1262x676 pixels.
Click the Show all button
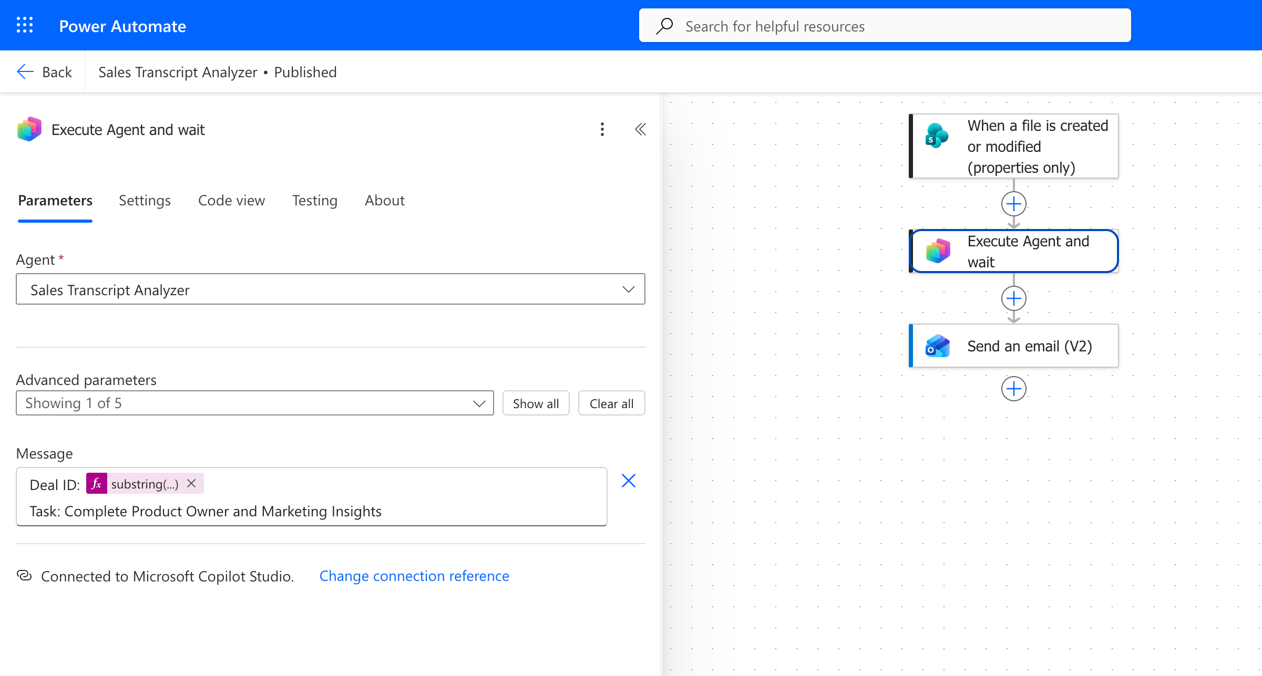[x=536, y=403]
